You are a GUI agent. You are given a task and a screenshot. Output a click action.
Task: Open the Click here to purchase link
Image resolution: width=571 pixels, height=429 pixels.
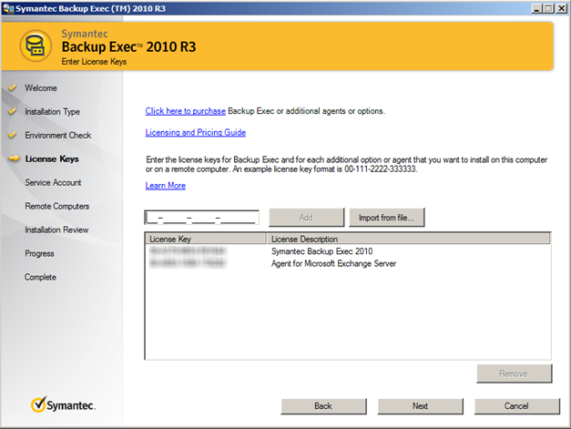[x=186, y=111]
